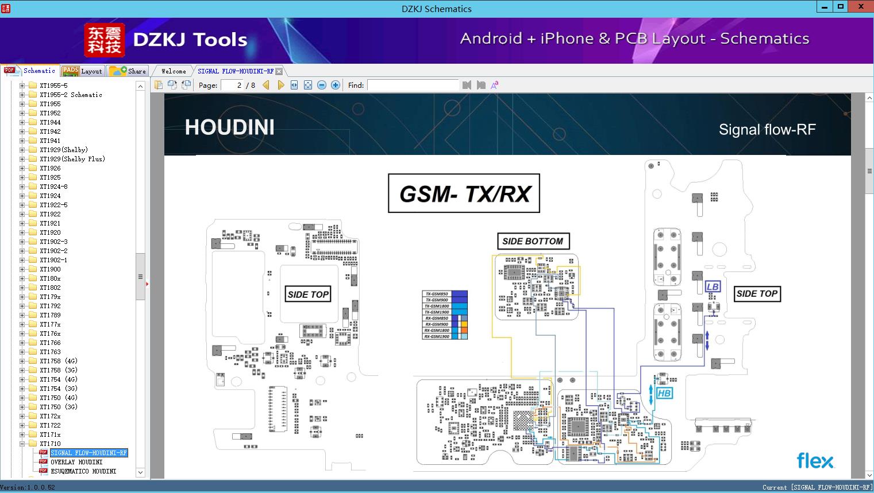
Task: Click the OVERLAY HOUDINI PDF file icon
Action: tap(43, 462)
